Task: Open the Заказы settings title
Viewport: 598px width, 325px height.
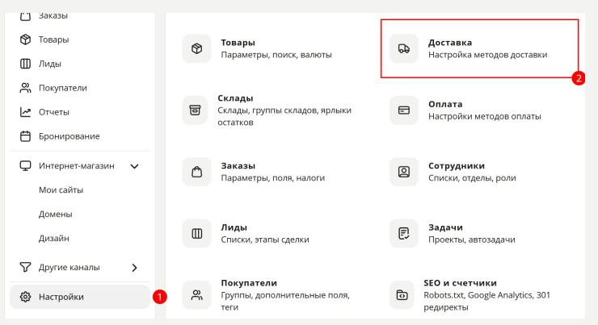Action: (x=238, y=166)
